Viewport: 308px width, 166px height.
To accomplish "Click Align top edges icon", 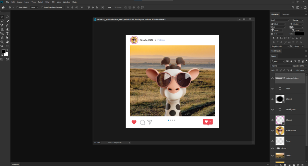I will 89,7.
